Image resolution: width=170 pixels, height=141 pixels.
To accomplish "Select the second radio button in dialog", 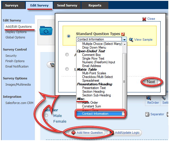I will 67,55.
